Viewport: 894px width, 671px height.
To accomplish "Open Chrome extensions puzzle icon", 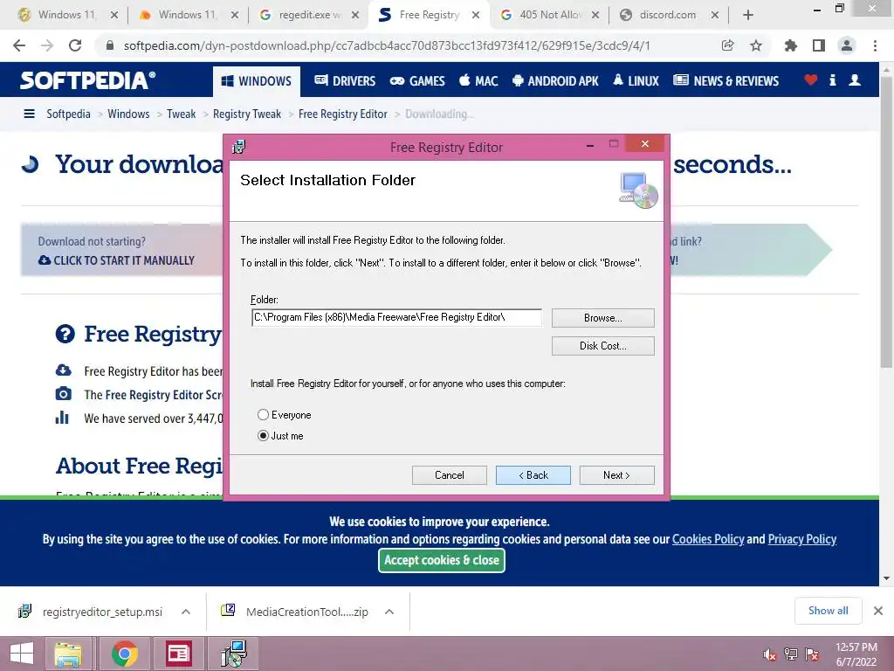I will (x=790, y=45).
